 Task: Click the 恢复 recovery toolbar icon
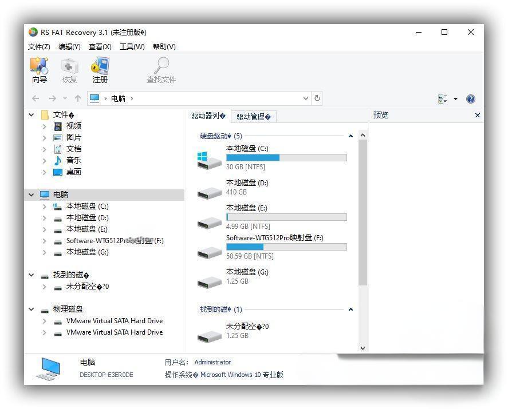(70, 66)
